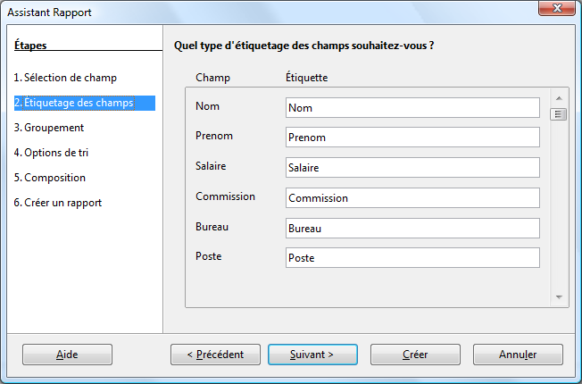Click the scrollbar thumb in field list
This screenshot has height=384, width=582.
(x=559, y=114)
